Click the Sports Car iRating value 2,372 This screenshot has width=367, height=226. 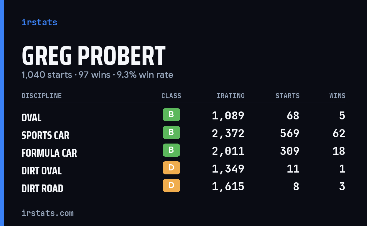pyautogui.click(x=228, y=133)
